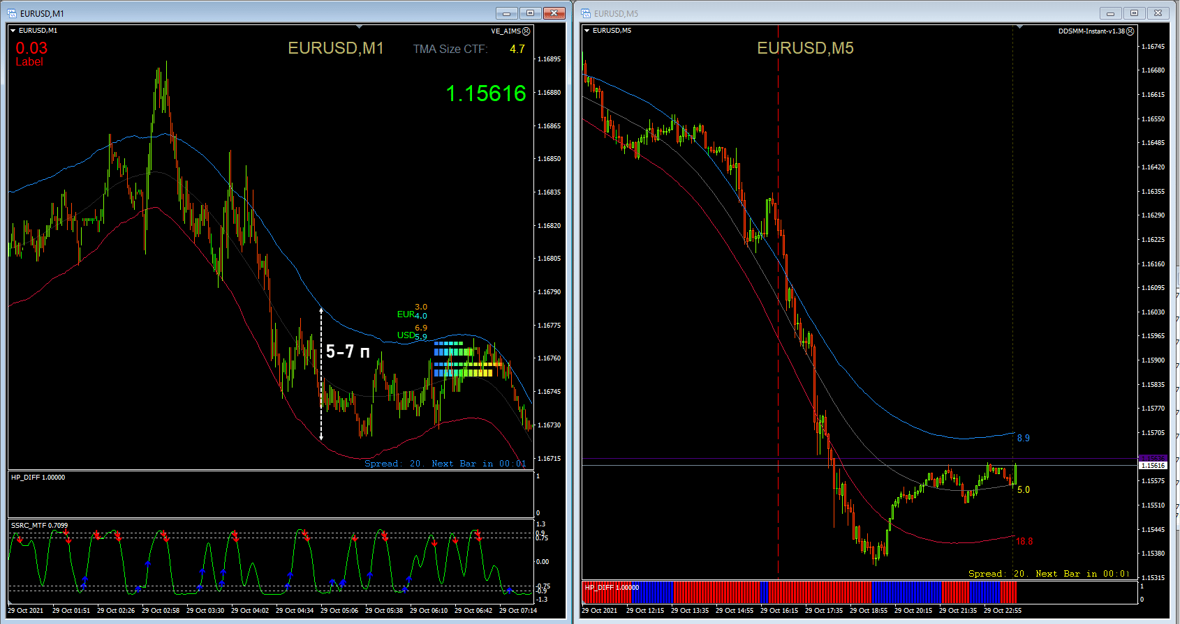Open the EURUSD,M5 one-click trading dropdown arrow
Image resolution: width=1180 pixels, height=624 pixels.
[587, 31]
